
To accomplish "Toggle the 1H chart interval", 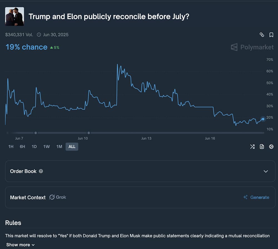I will pyautogui.click(x=11, y=146).
